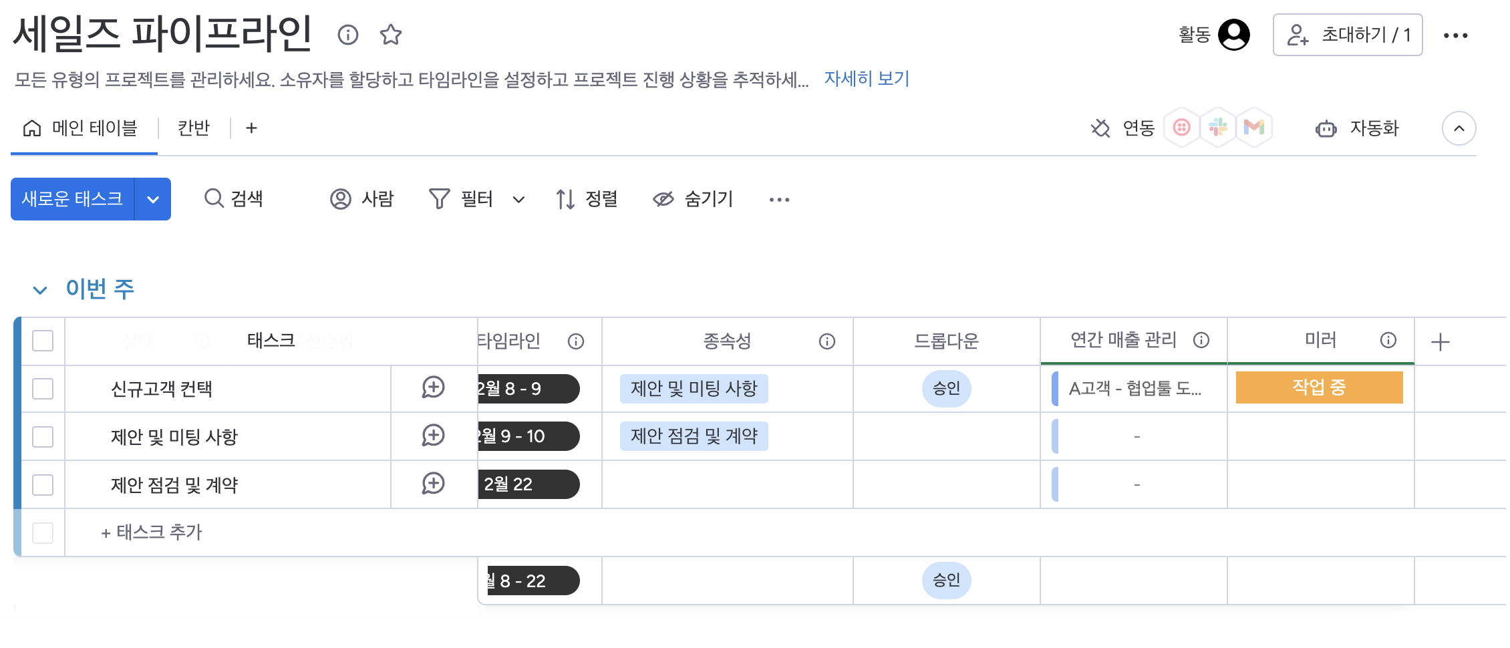
Task: Click the orange 작업 중 status cell
Action: (1319, 387)
